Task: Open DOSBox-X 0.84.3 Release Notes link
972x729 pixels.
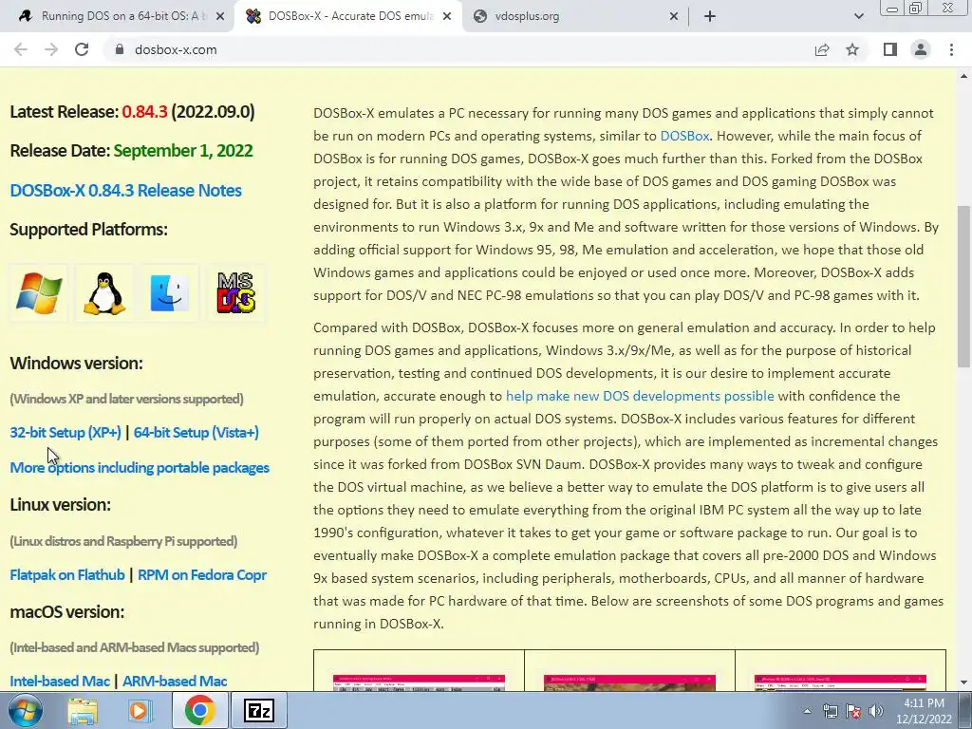Action: pyautogui.click(x=126, y=190)
